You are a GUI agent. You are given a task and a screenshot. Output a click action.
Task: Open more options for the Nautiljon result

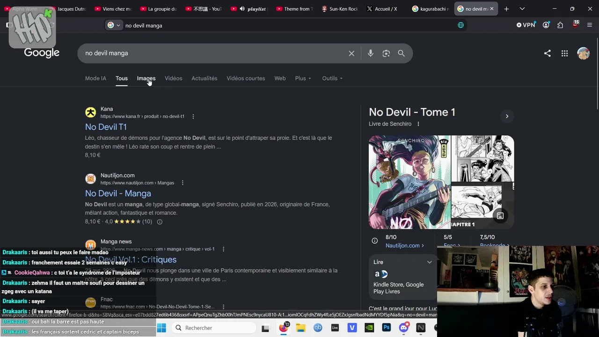click(x=183, y=183)
